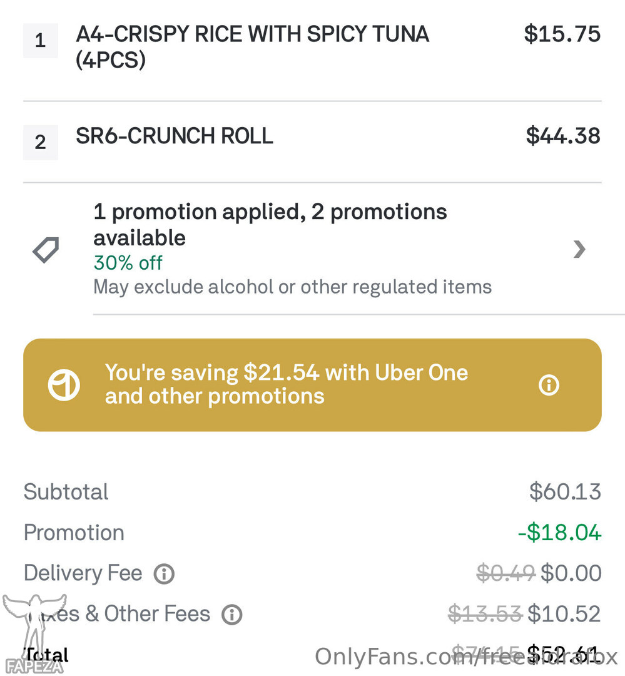Click the $44.38 item price

click(x=562, y=136)
